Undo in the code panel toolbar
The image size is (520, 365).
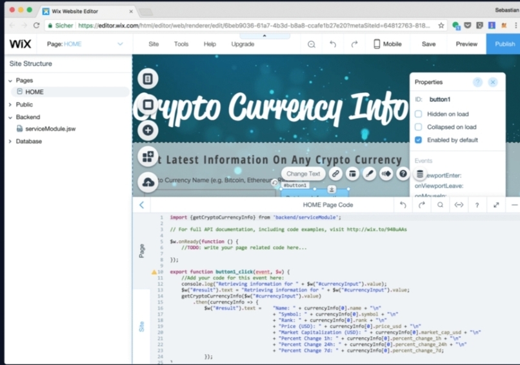pyautogui.click(x=403, y=205)
